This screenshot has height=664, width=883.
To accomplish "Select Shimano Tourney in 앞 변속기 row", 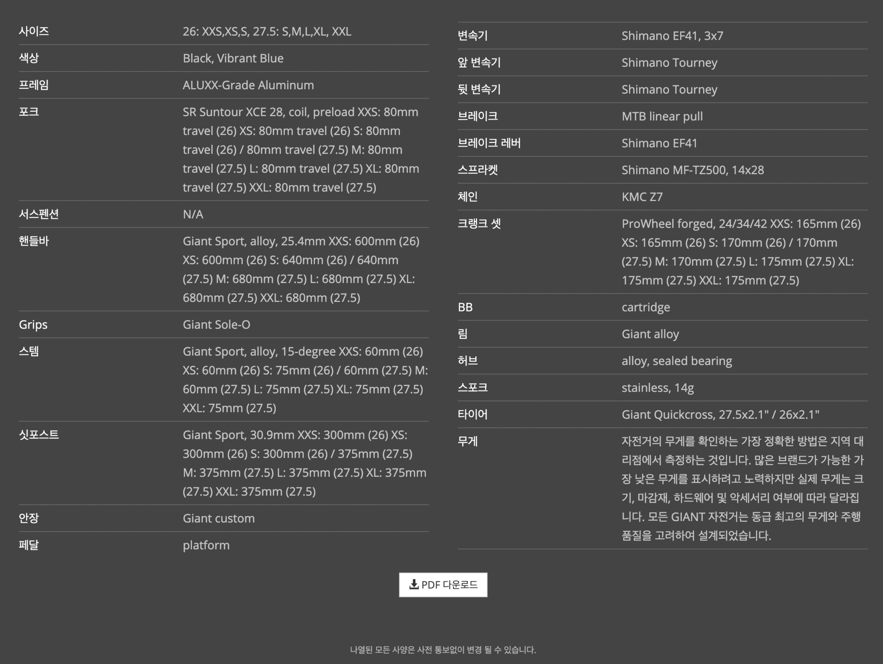I will [x=670, y=62].
